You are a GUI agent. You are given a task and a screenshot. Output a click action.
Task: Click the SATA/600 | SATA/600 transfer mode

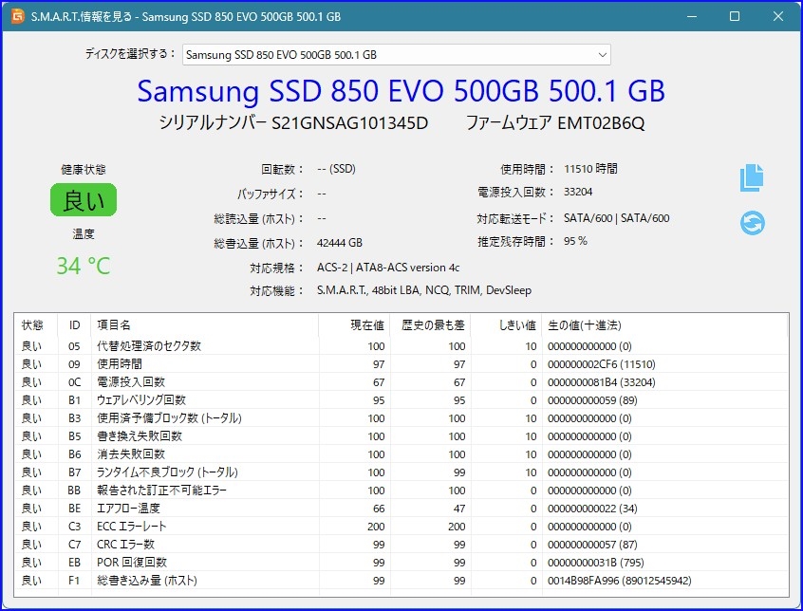tap(616, 218)
